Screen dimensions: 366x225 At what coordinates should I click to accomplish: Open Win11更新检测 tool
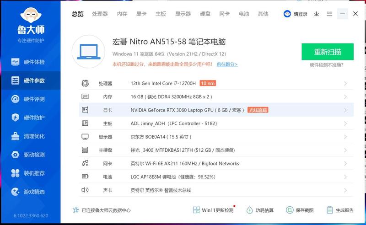(214, 210)
